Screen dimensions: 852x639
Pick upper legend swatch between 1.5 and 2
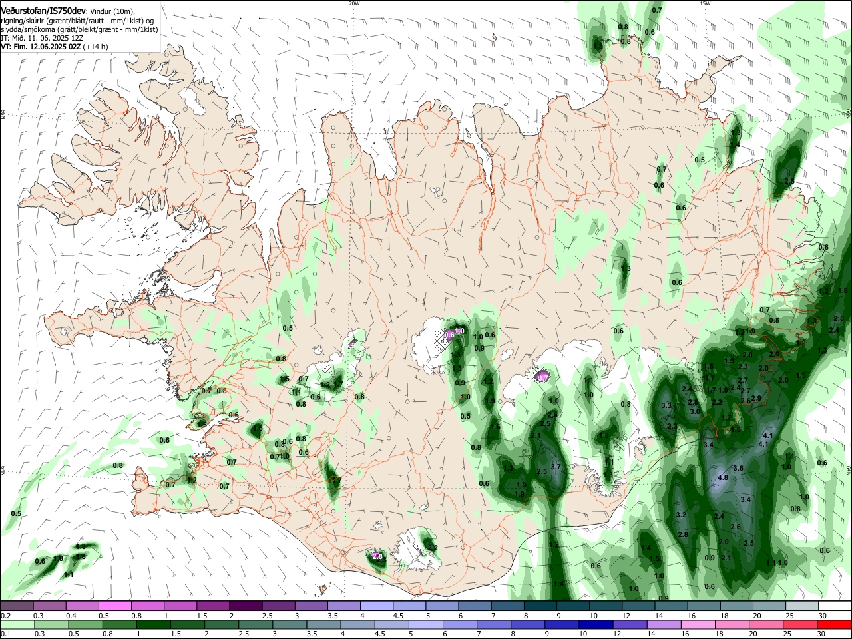pos(212,606)
